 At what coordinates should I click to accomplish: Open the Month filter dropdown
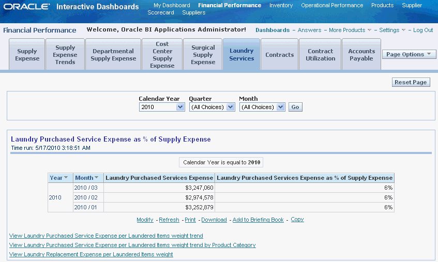[262, 107]
